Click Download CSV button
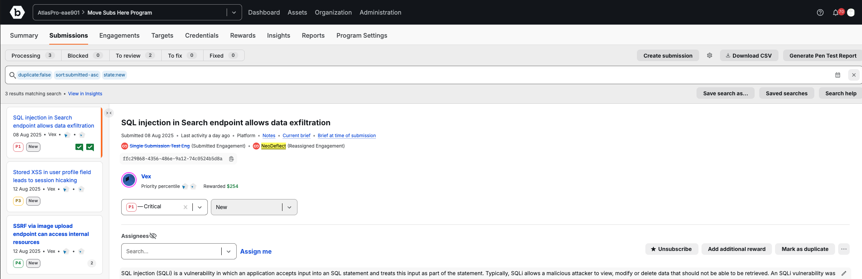This screenshot has height=279, width=862. point(749,55)
